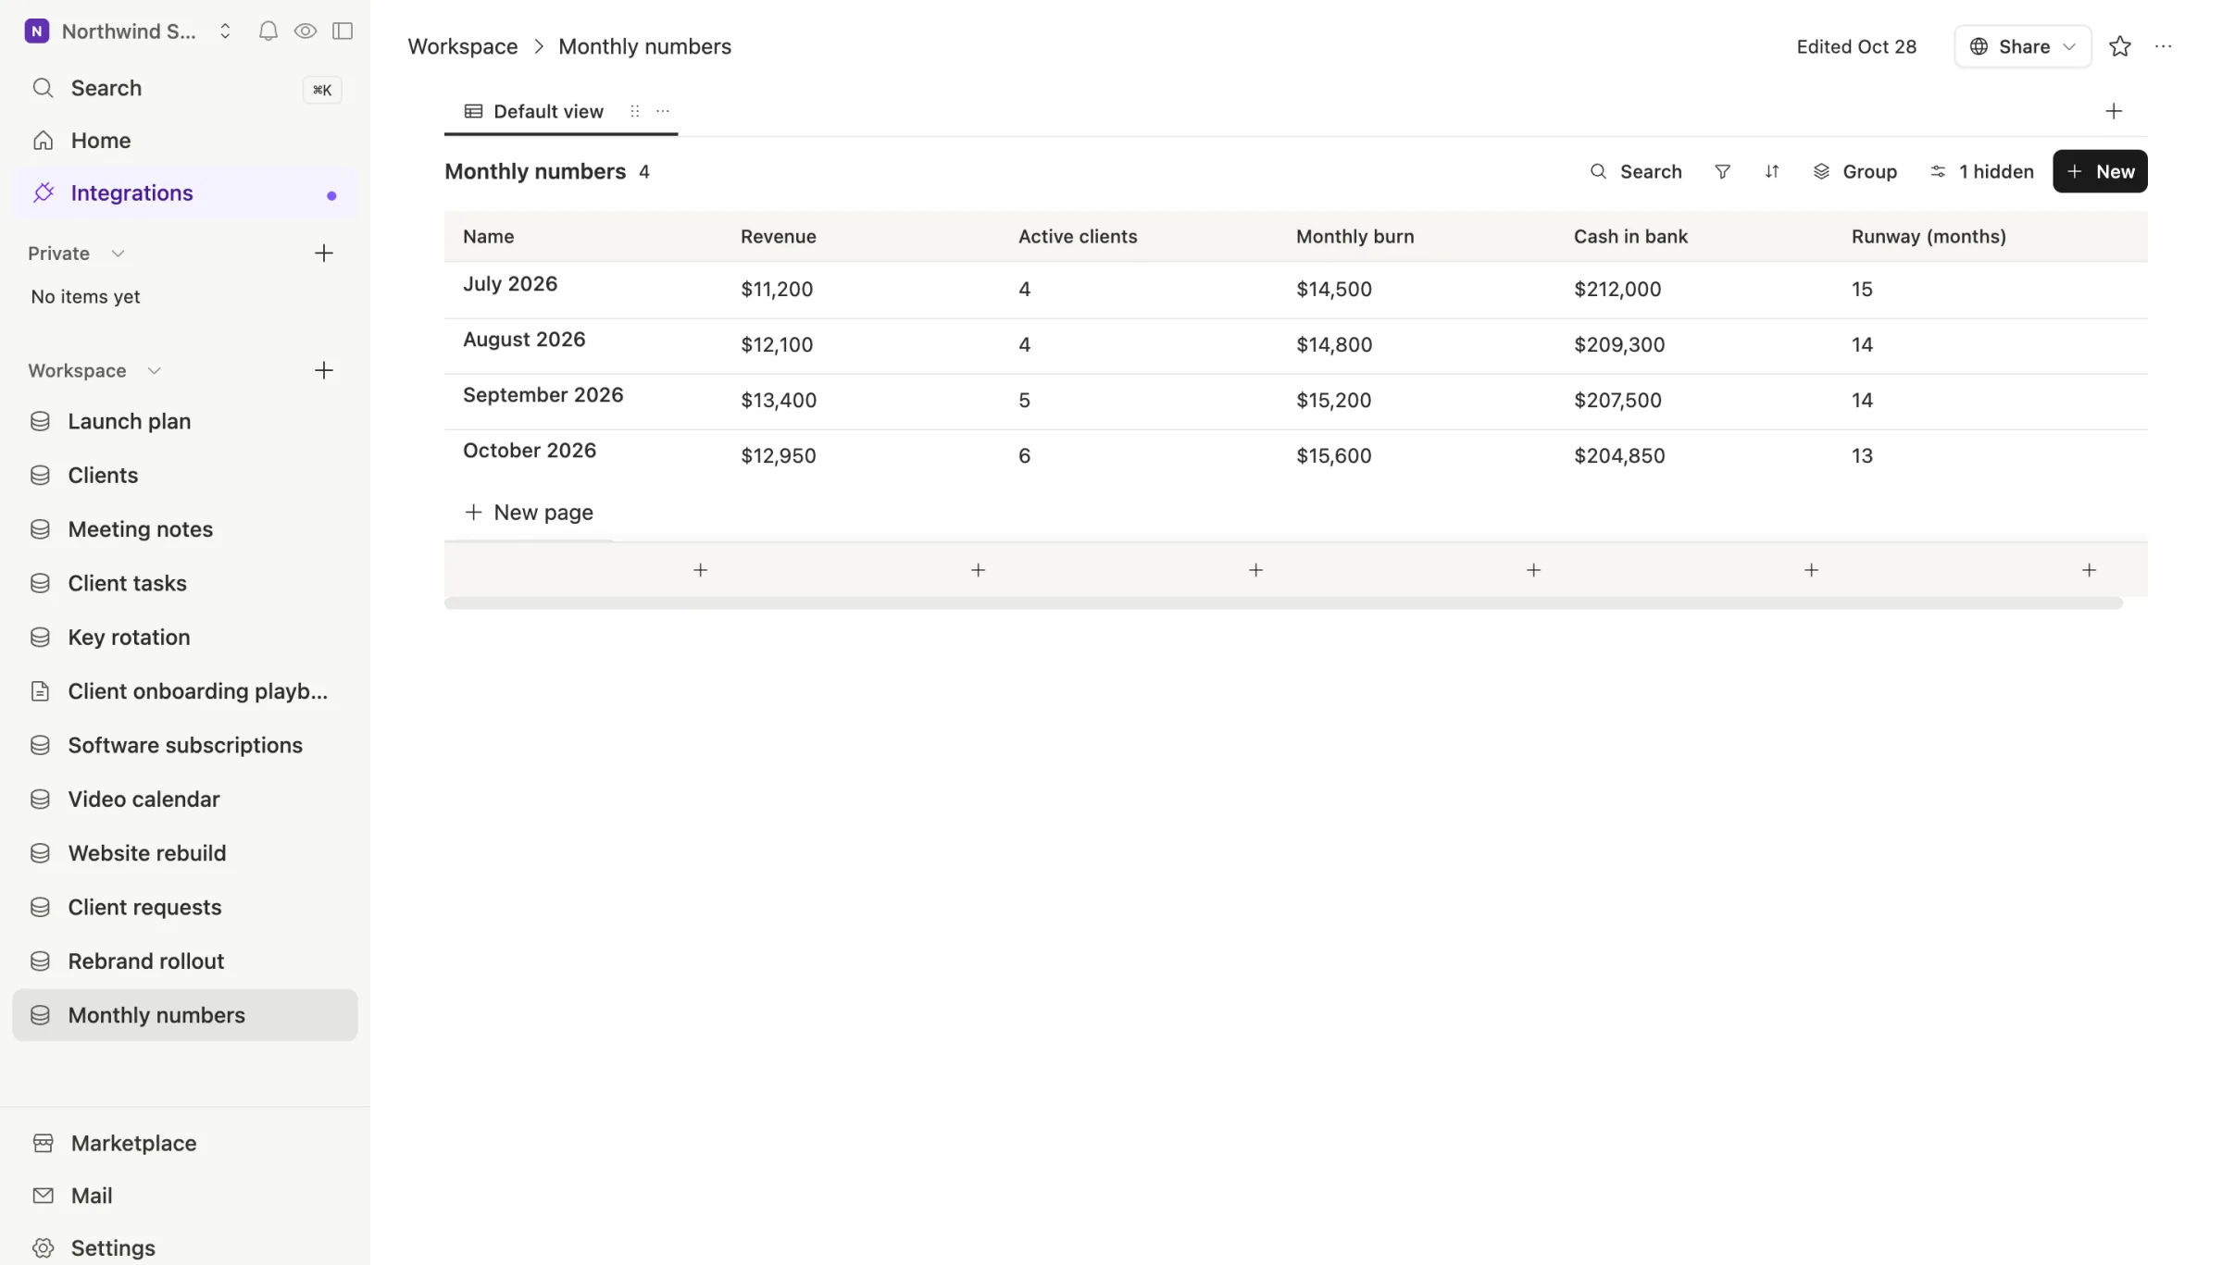Click Search in database toolbar
The image size is (2222, 1265).
[x=1635, y=172]
